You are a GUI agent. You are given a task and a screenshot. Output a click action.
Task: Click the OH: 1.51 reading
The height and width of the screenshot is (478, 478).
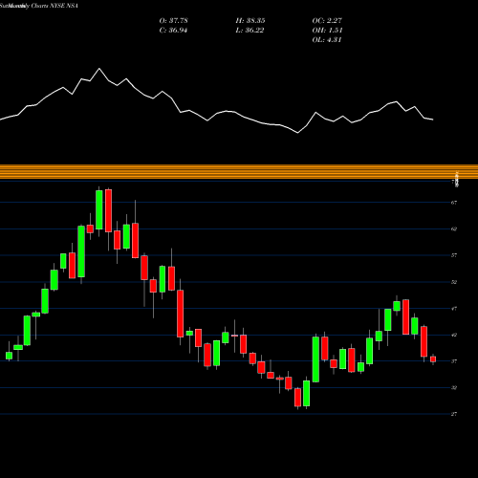coord(327,31)
